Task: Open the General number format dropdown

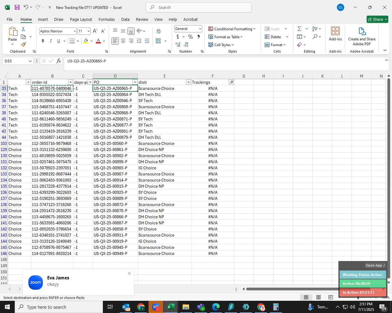Action: click(x=200, y=29)
